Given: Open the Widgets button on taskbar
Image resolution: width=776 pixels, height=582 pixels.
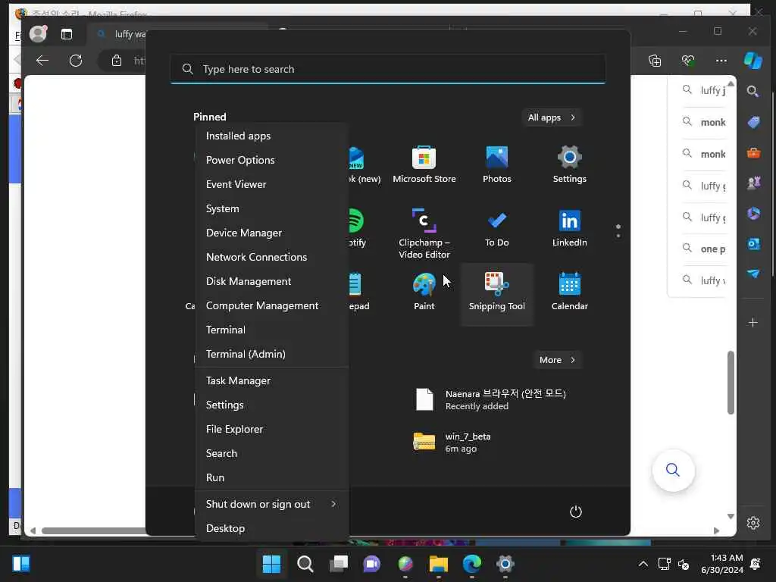Looking at the screenshot, I should [20, 564].
